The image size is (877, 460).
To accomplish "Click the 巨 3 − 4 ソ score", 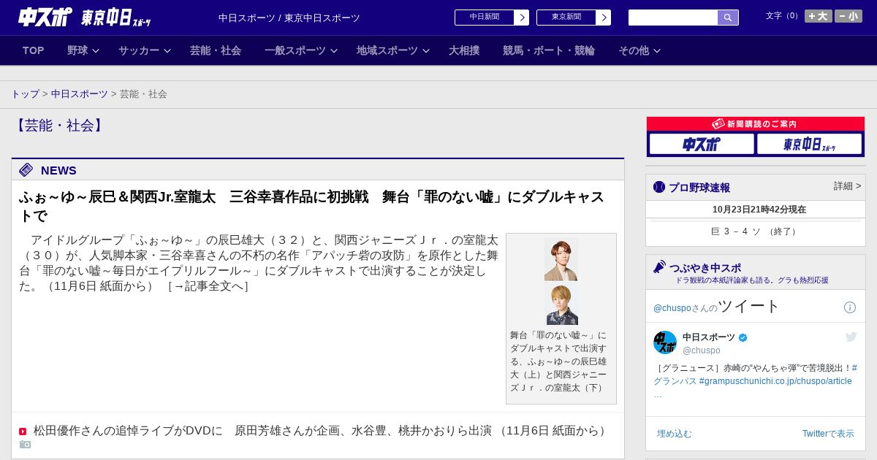I will click(756, 231).
